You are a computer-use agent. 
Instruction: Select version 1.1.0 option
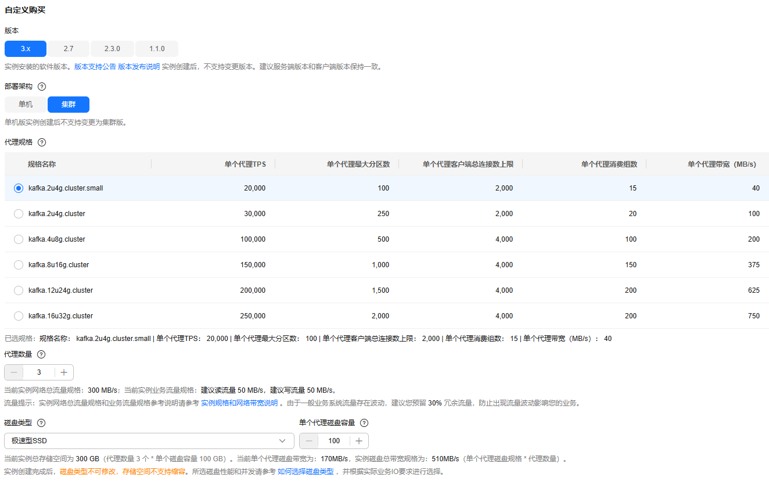157,49
